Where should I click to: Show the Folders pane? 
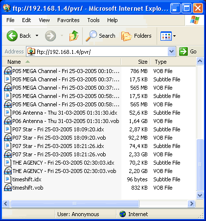click(137, 36)
